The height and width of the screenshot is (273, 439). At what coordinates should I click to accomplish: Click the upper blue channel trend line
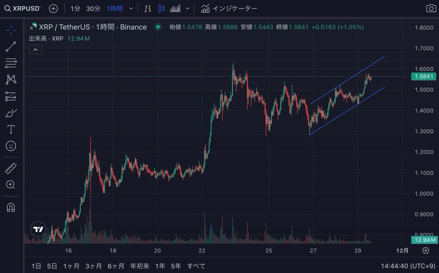click(x=348, y=81)
